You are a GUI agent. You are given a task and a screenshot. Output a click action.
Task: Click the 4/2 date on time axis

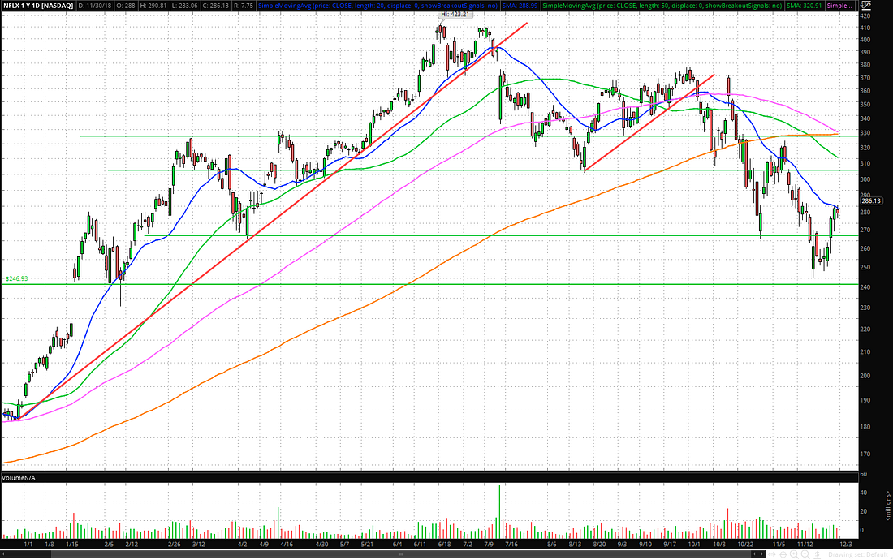pos(242,544)
